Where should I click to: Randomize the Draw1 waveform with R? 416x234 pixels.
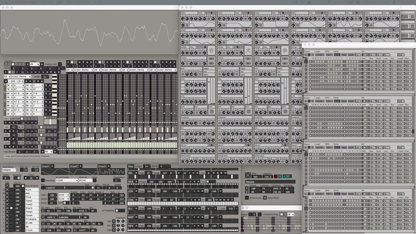52,166
